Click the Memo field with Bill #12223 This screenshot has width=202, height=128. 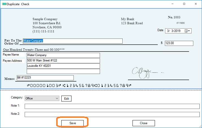click(x=45, y=78)
